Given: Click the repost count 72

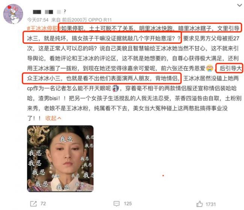Looking at the screenshot, I should [43, 204].
